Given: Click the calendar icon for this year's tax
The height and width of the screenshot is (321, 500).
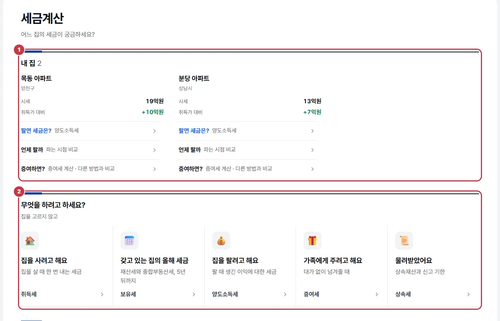Looking at the screenshot, I should click(129, 241).
